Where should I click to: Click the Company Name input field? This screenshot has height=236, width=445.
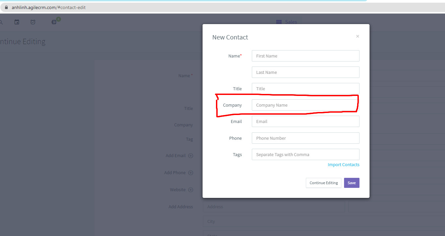[305, 105]
